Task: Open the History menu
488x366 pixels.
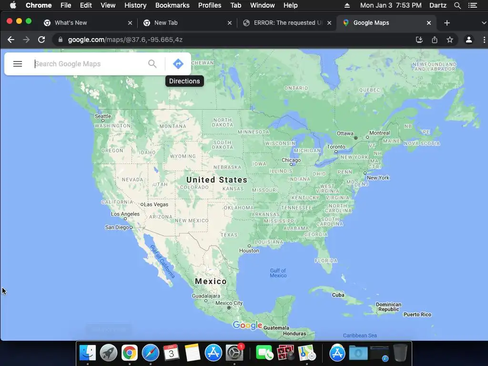Action: point(135,5)
